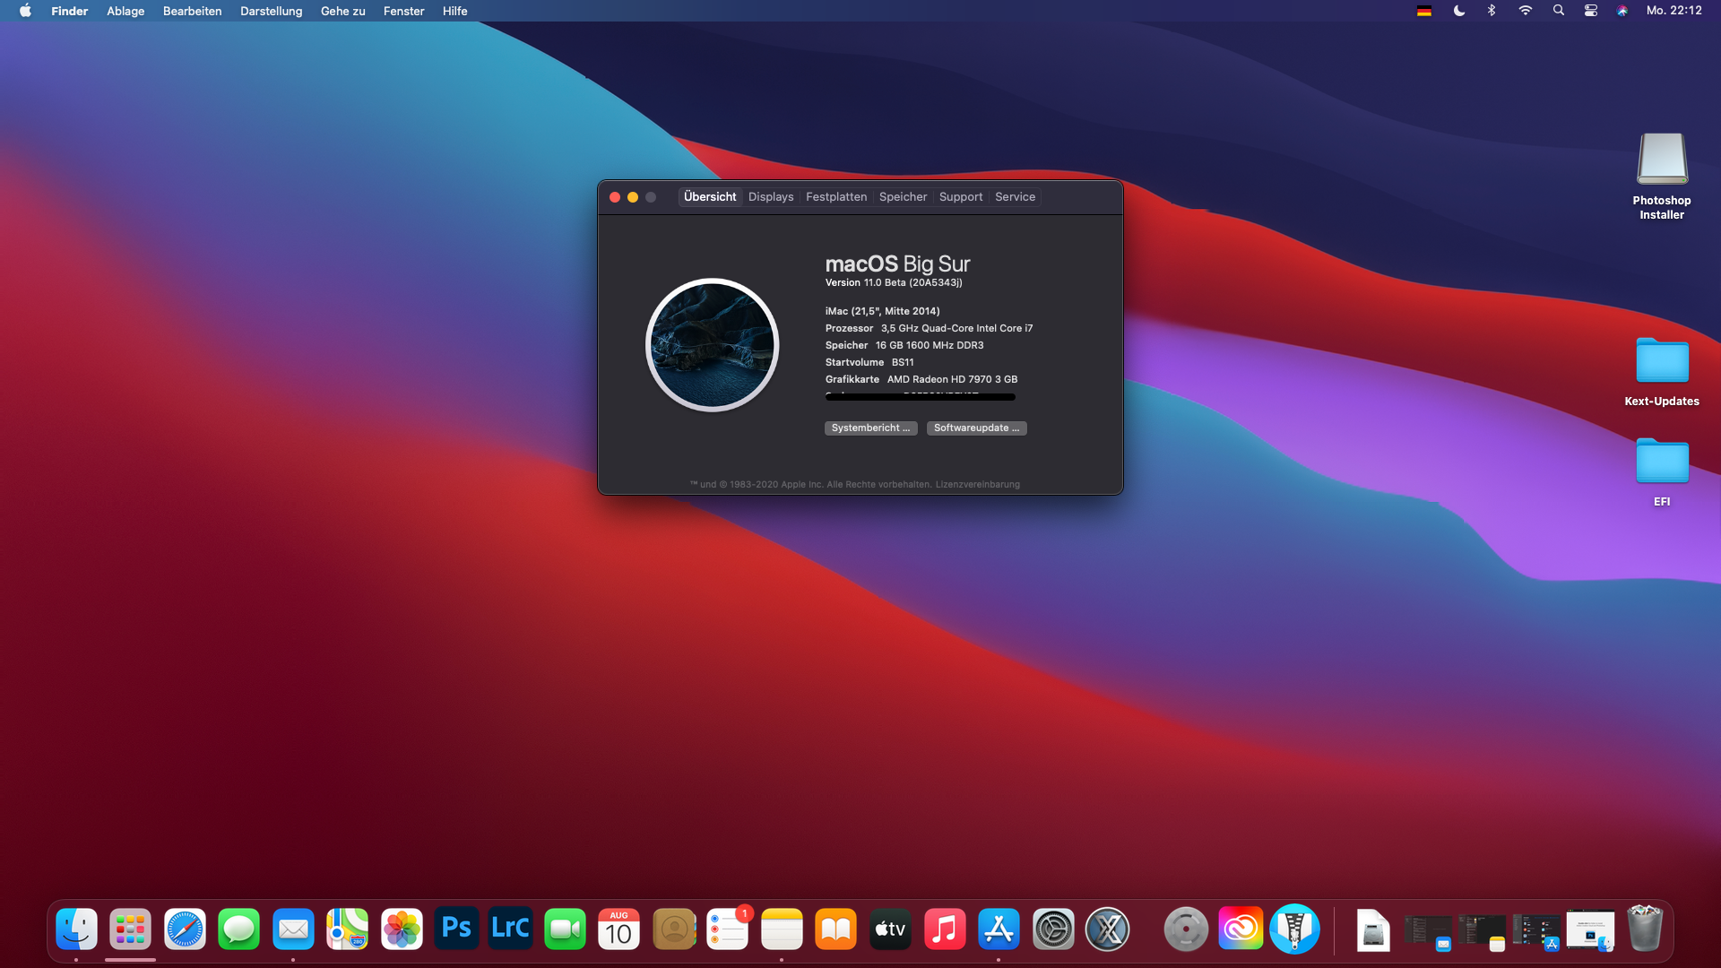The height and width of the screenshot is (968, 1721).
Task: Open the Wi-Fi menu dropdown
Action: coord(1526,11)
